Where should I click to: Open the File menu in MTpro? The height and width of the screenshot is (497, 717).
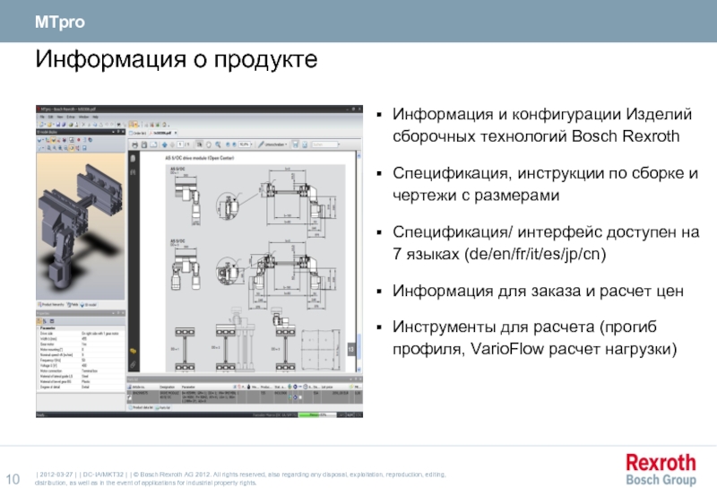point(42,118)
